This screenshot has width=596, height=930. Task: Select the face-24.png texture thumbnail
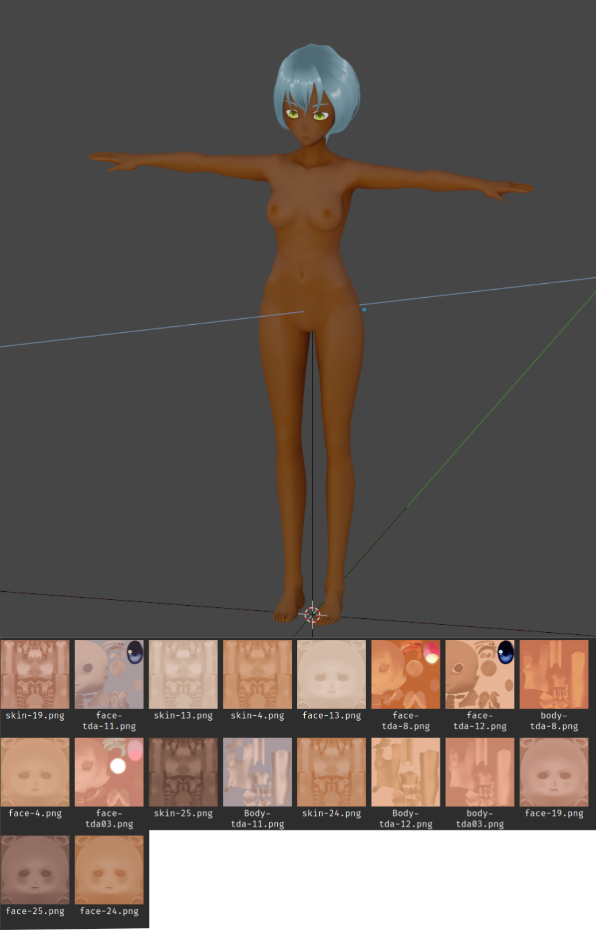(109, 870)
